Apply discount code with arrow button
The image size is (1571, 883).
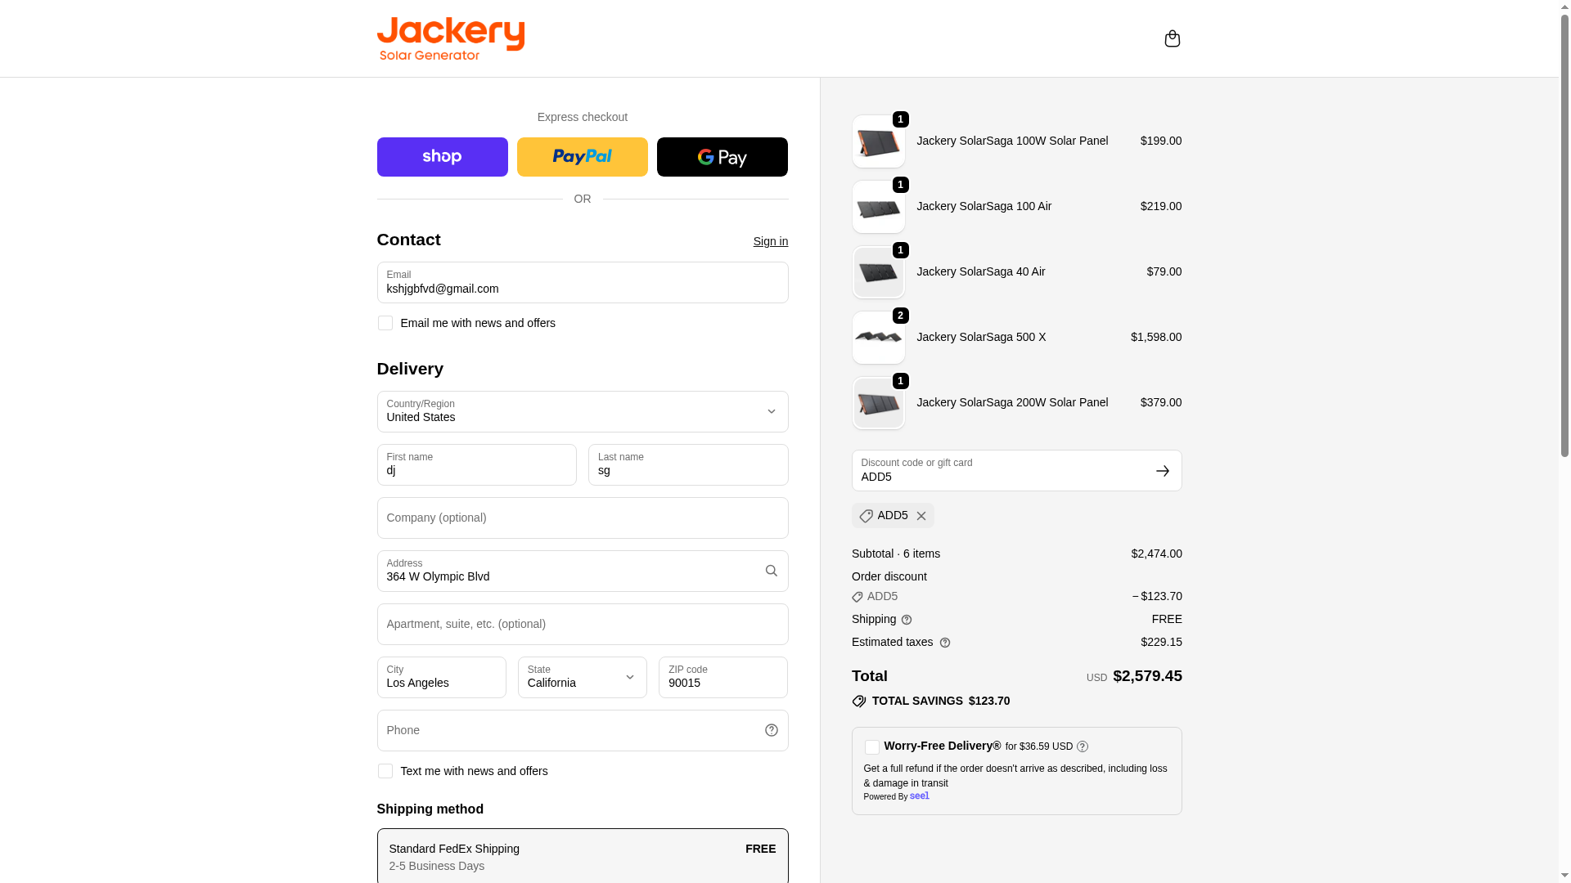pyautogui.click(x=1162, y=471)
